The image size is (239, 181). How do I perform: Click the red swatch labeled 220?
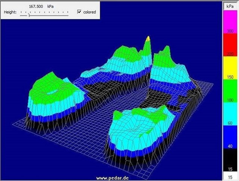click(x=230, y=45)
